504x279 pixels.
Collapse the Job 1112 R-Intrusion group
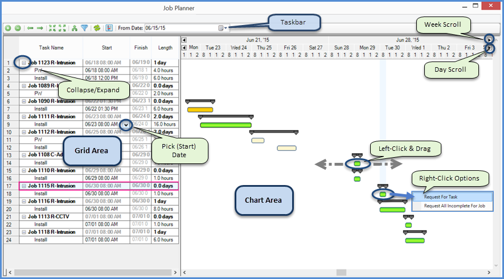coord(23,132)
